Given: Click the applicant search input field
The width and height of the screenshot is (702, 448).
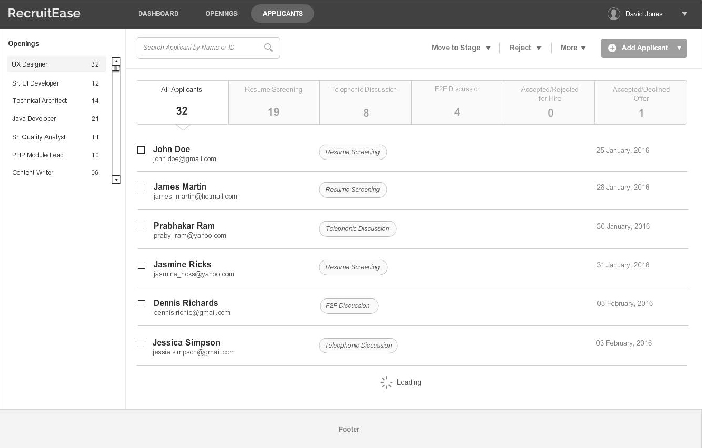Looking at the screenshot, I should pyautogui.click(x=201, y=48).
